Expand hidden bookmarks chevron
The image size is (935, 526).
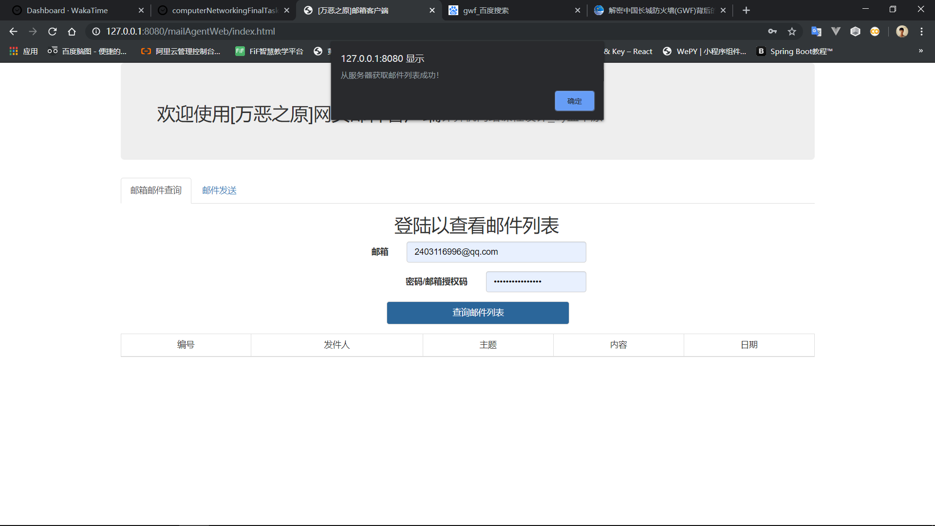pos(920,51)
